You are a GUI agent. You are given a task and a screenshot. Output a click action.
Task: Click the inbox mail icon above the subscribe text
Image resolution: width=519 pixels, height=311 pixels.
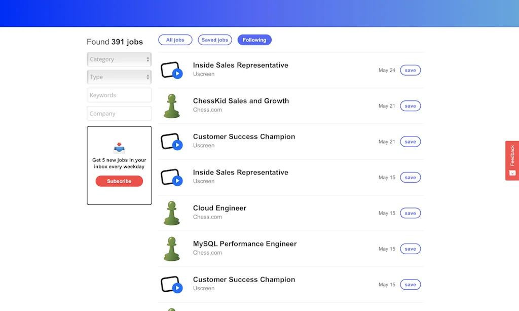click(119, 148)
